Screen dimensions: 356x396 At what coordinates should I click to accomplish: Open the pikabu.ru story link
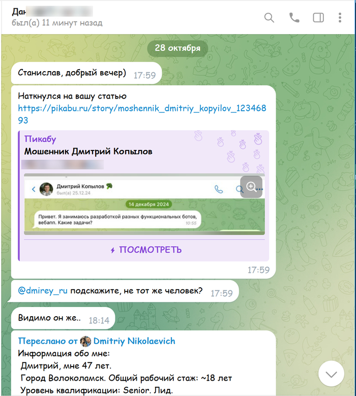(x=142, y=114)
